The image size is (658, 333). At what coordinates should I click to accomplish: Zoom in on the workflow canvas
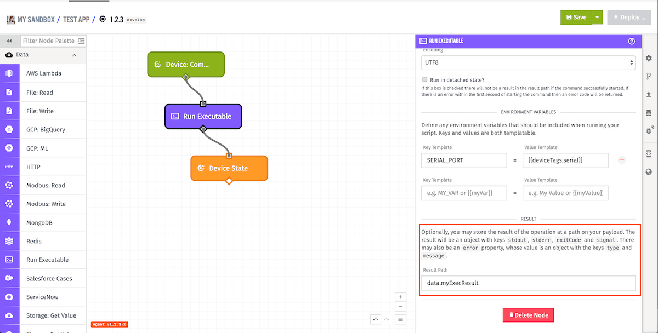click(x=400, y=297)
